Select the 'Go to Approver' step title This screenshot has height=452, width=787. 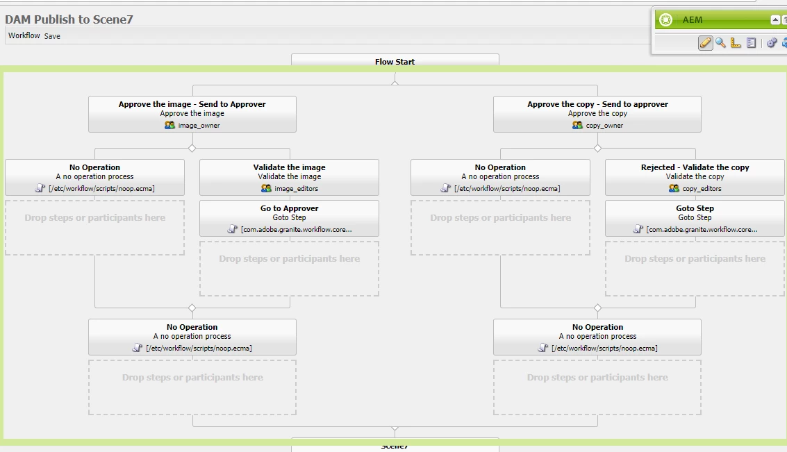[x=289, y=208]
